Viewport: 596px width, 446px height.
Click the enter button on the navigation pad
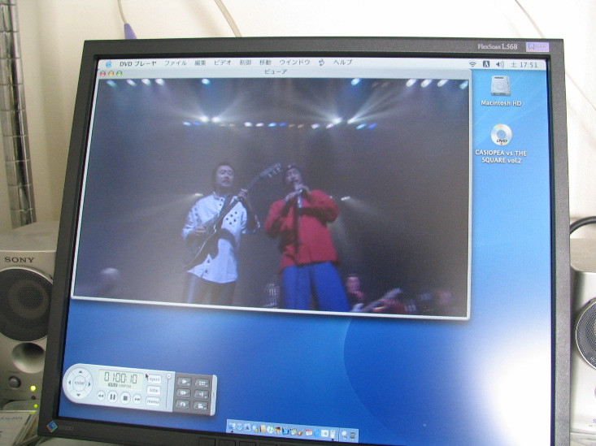[80, 383]
